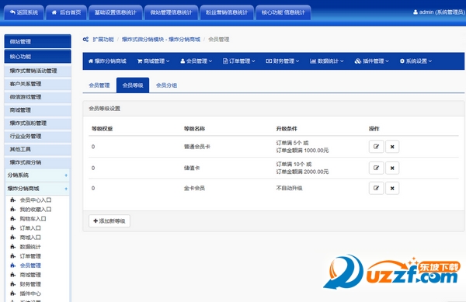The image size is (466, 302).
Task: Edit the 普通会员卡 level row
Action: coord(376,147)
